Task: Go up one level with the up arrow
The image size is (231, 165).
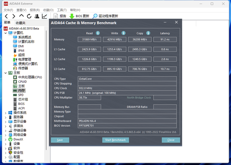Action: 22,16
